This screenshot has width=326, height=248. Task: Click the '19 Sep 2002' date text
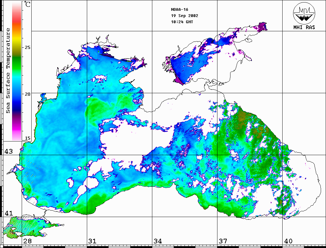(185, 16)
